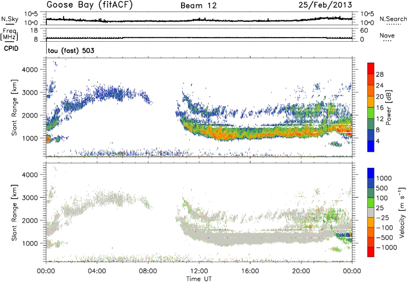Select the Velocity [m s⁻¹] colorbar title

point(402,212)
